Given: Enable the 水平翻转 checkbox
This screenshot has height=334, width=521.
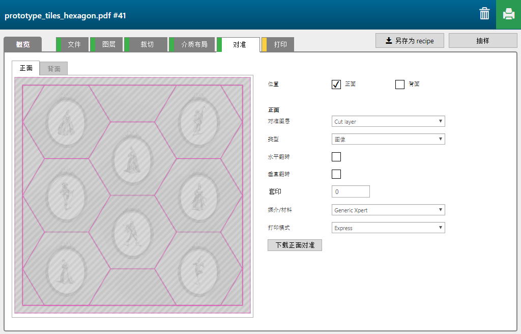Looking at the screenshot, I should (336, 157).
